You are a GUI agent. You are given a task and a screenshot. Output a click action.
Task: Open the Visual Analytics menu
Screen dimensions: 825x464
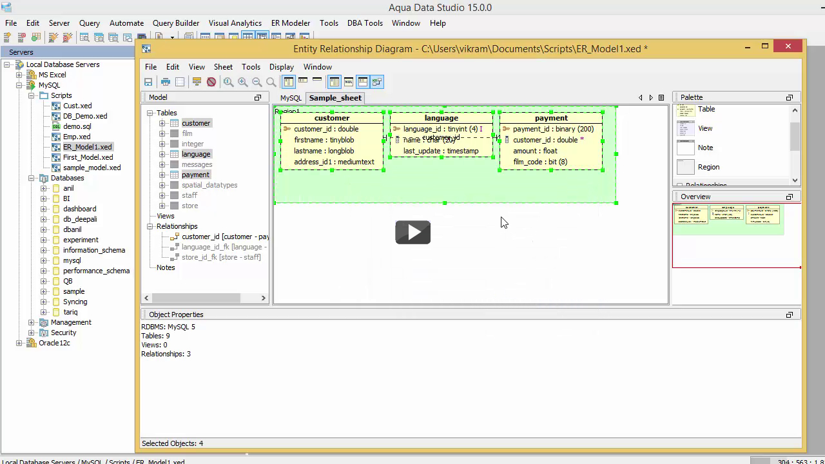pos(235,23)
